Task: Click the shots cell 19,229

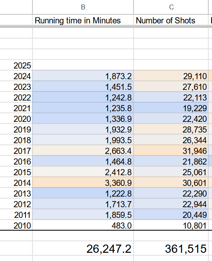Action: [171, 108]
